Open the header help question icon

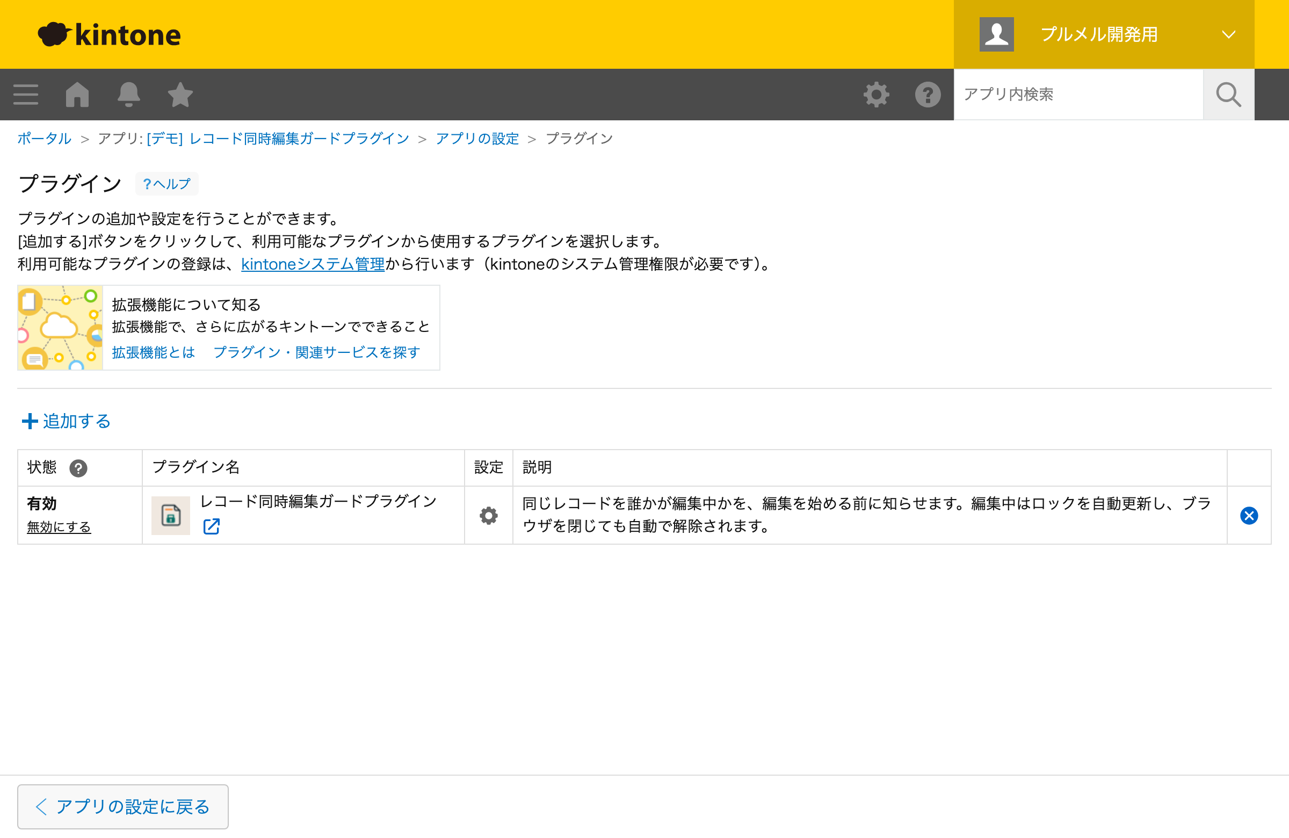[927, 94]
